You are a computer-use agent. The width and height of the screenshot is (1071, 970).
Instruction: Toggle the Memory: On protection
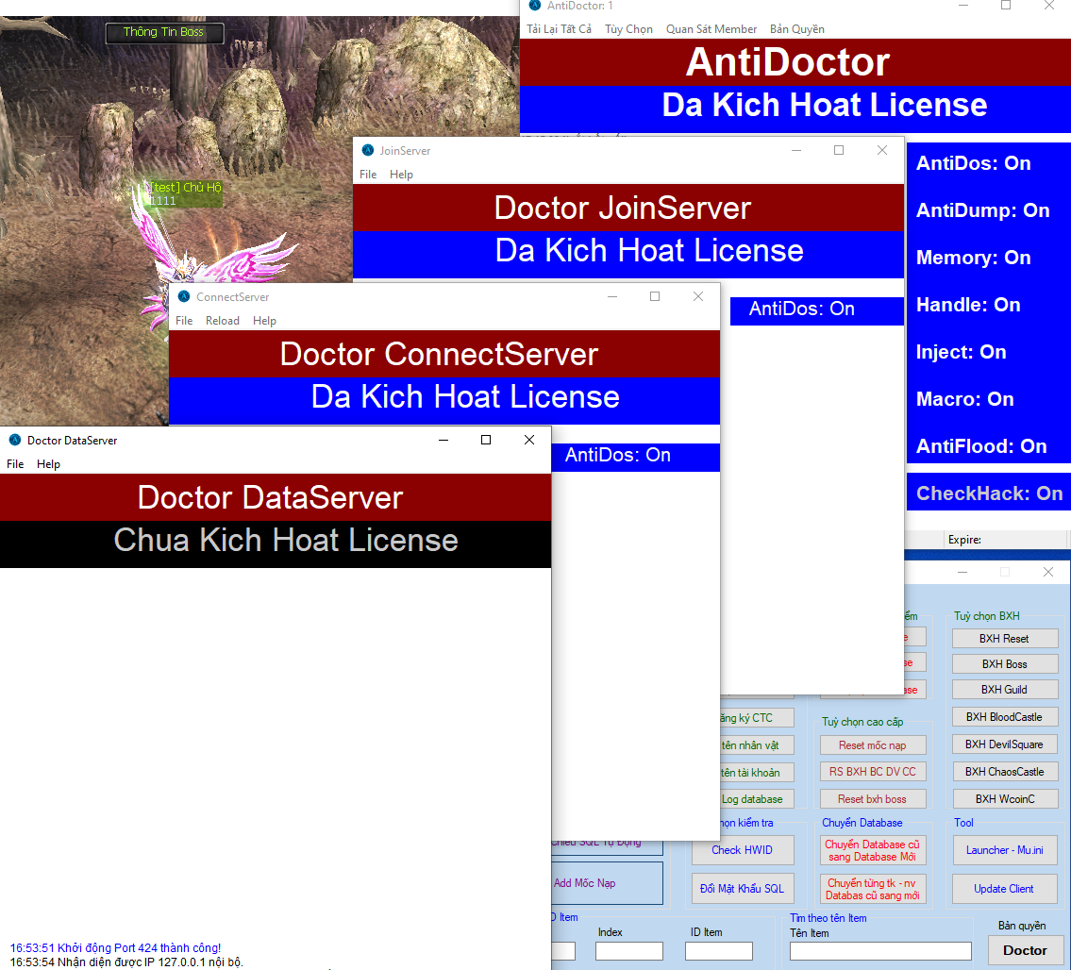pyautogui.click(x=973, y=258)
